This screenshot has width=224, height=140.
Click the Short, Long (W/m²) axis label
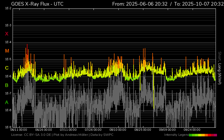coord(220,68)
